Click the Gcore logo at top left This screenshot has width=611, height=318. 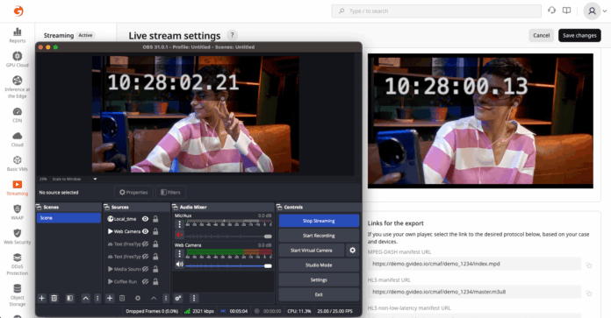coord(18,11)
